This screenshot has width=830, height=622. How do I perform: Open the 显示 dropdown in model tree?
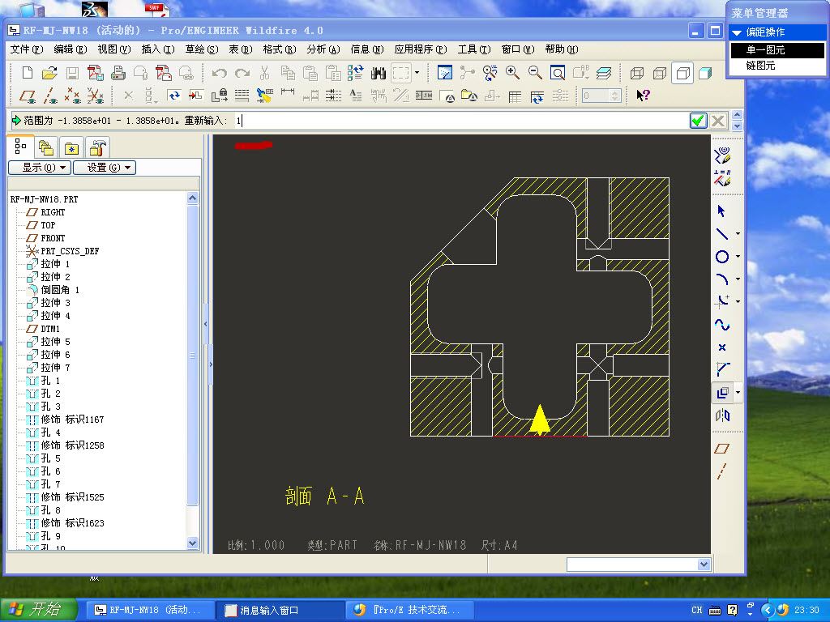pos(40,168)
